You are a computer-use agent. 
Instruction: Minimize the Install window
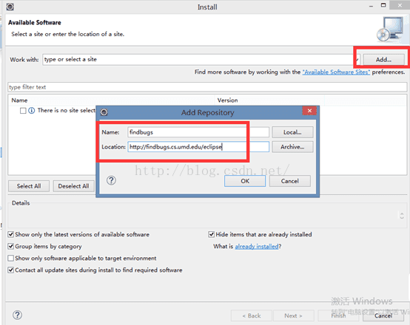(371, 6)
